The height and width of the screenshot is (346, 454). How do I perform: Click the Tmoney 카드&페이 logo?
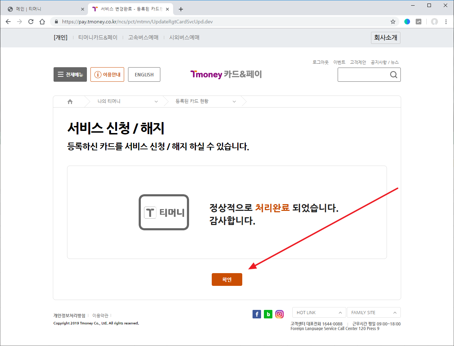[226, 74]
